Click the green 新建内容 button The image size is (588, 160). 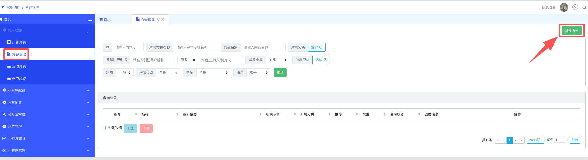[x=571, y=31]
